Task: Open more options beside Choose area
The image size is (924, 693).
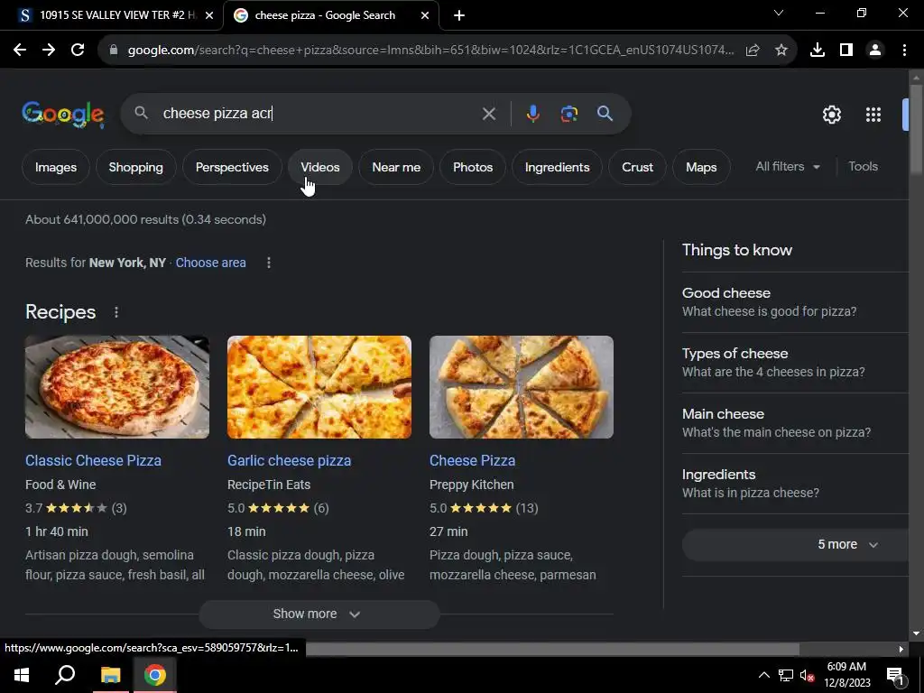Action: (269, 263)
